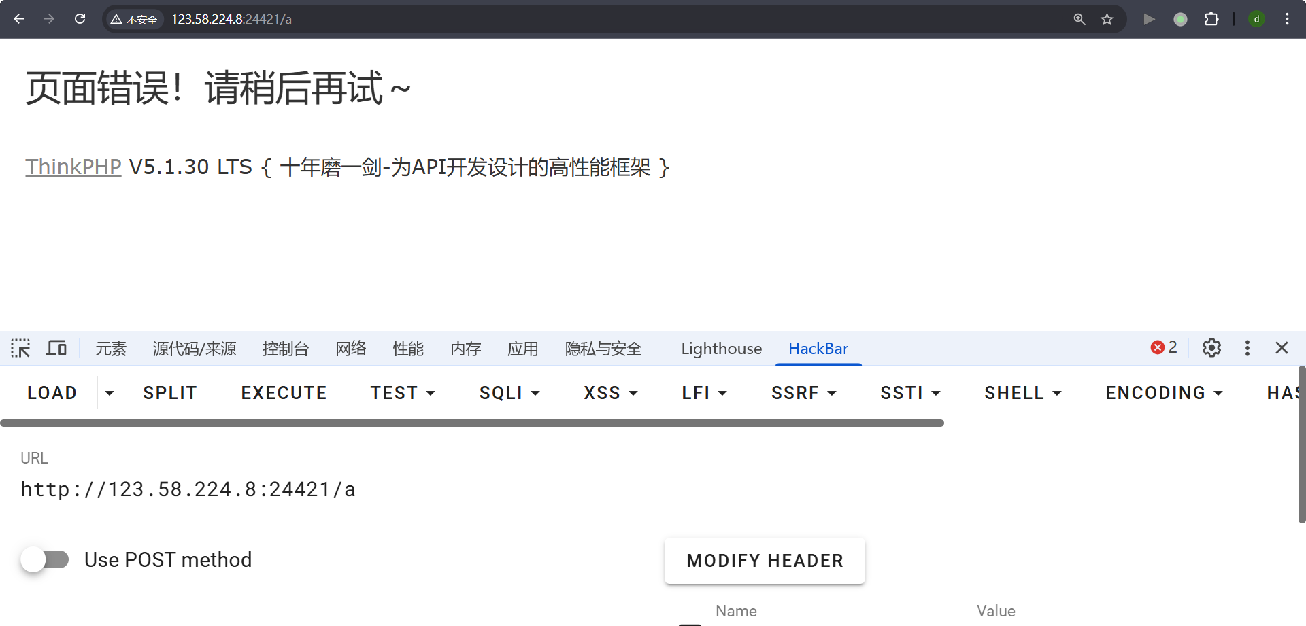
Task: Switch to the 内存 tab
Action: (x=466, y=349)
